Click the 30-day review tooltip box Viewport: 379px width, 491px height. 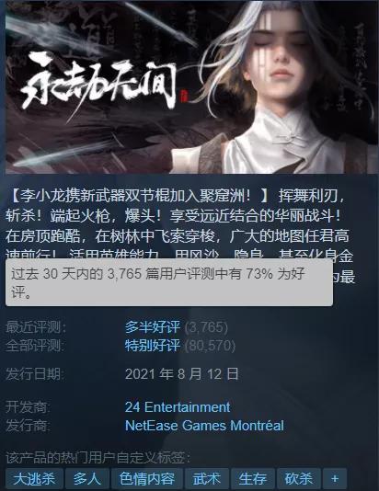tap(169, 282)
